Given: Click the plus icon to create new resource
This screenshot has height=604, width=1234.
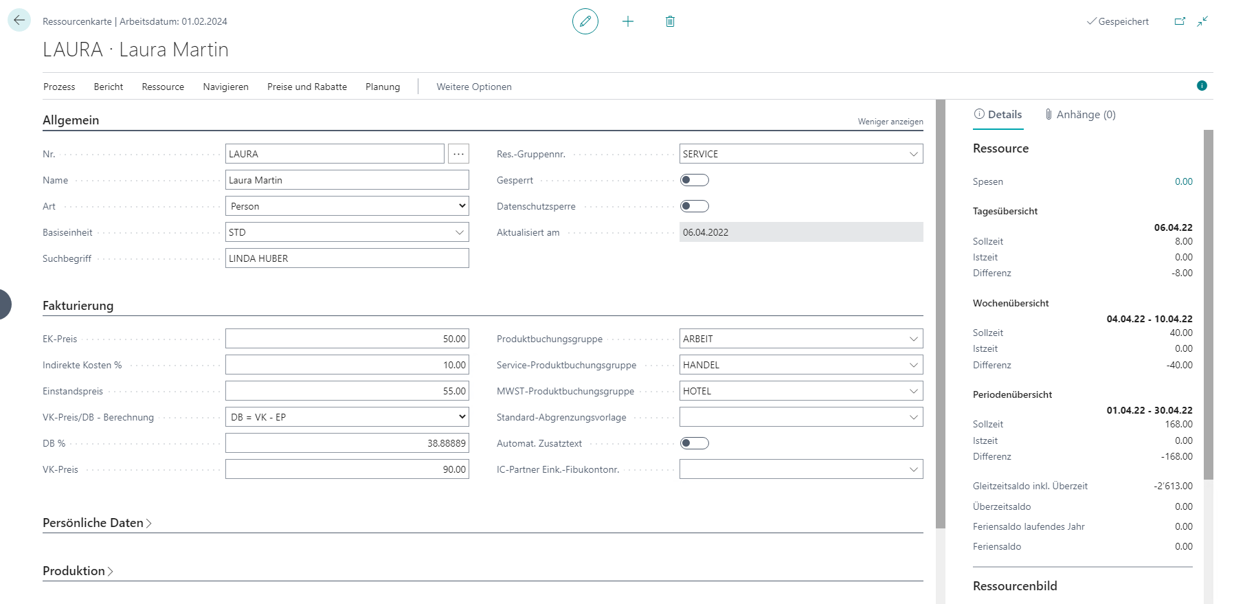Looking at the screenshot, I should point(628,21).
